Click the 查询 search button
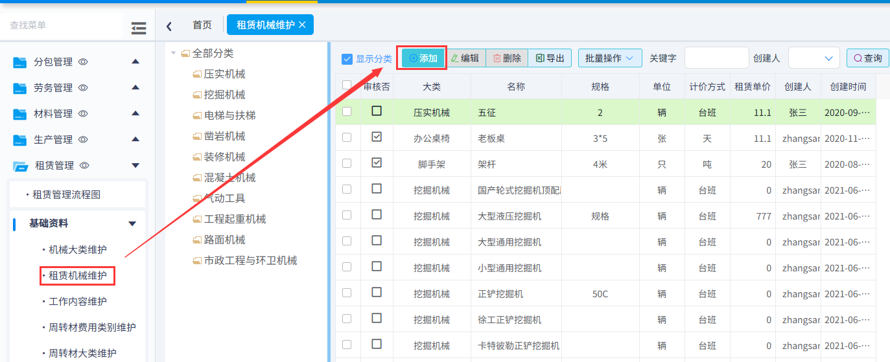The width and height of the screenshot is (890, 362). coord(867,58)
